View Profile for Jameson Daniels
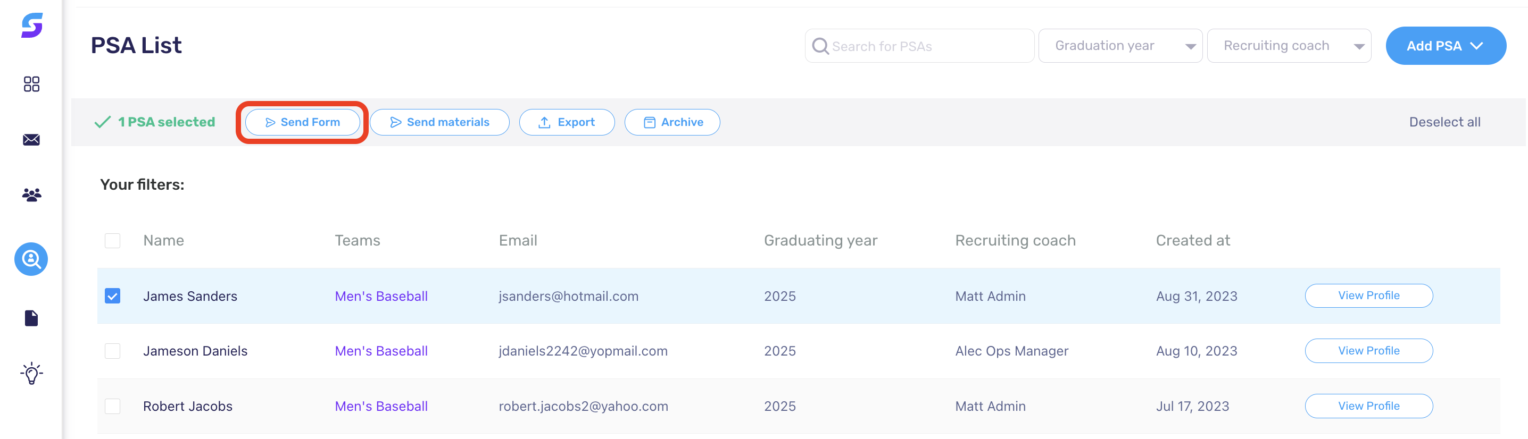 coord(1368,351)
